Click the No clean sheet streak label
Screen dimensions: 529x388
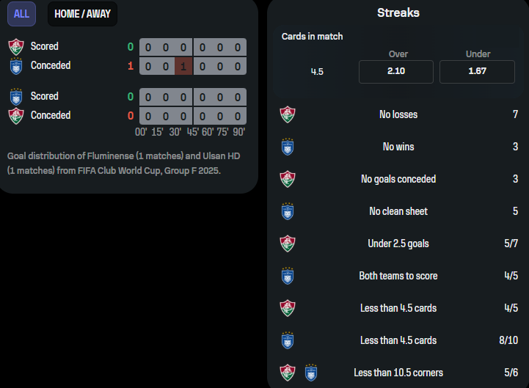[398, 211]
